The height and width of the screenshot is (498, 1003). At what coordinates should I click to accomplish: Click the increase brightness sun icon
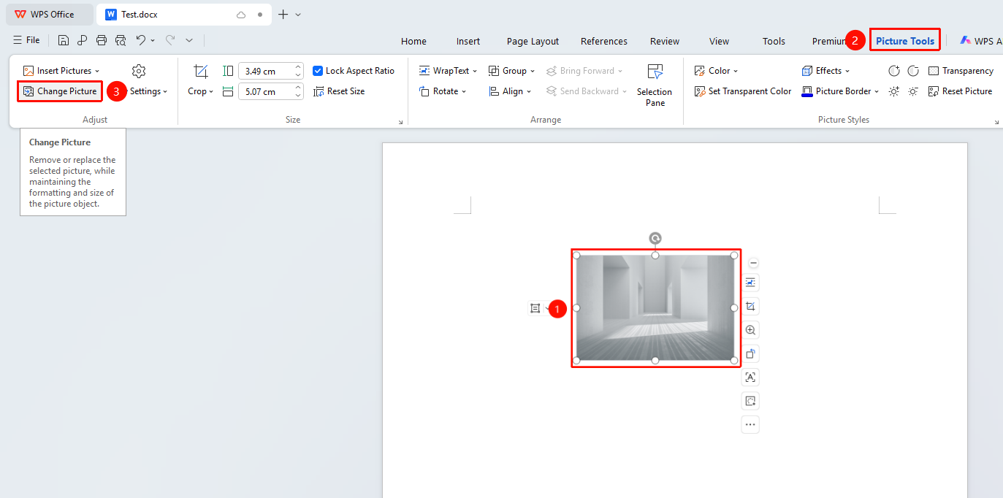[x=894, y=91]
